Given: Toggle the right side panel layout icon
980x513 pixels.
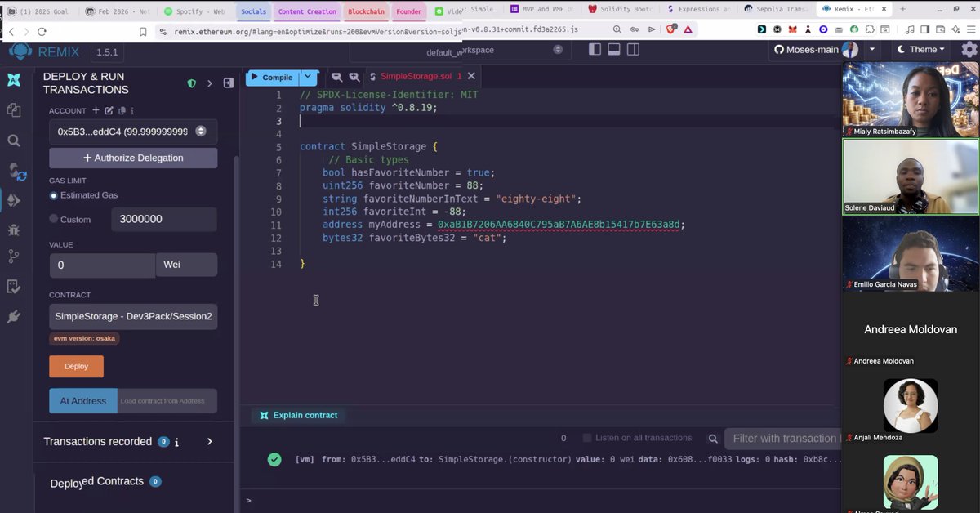Looking at the screenshot, I should click(633, 50).
